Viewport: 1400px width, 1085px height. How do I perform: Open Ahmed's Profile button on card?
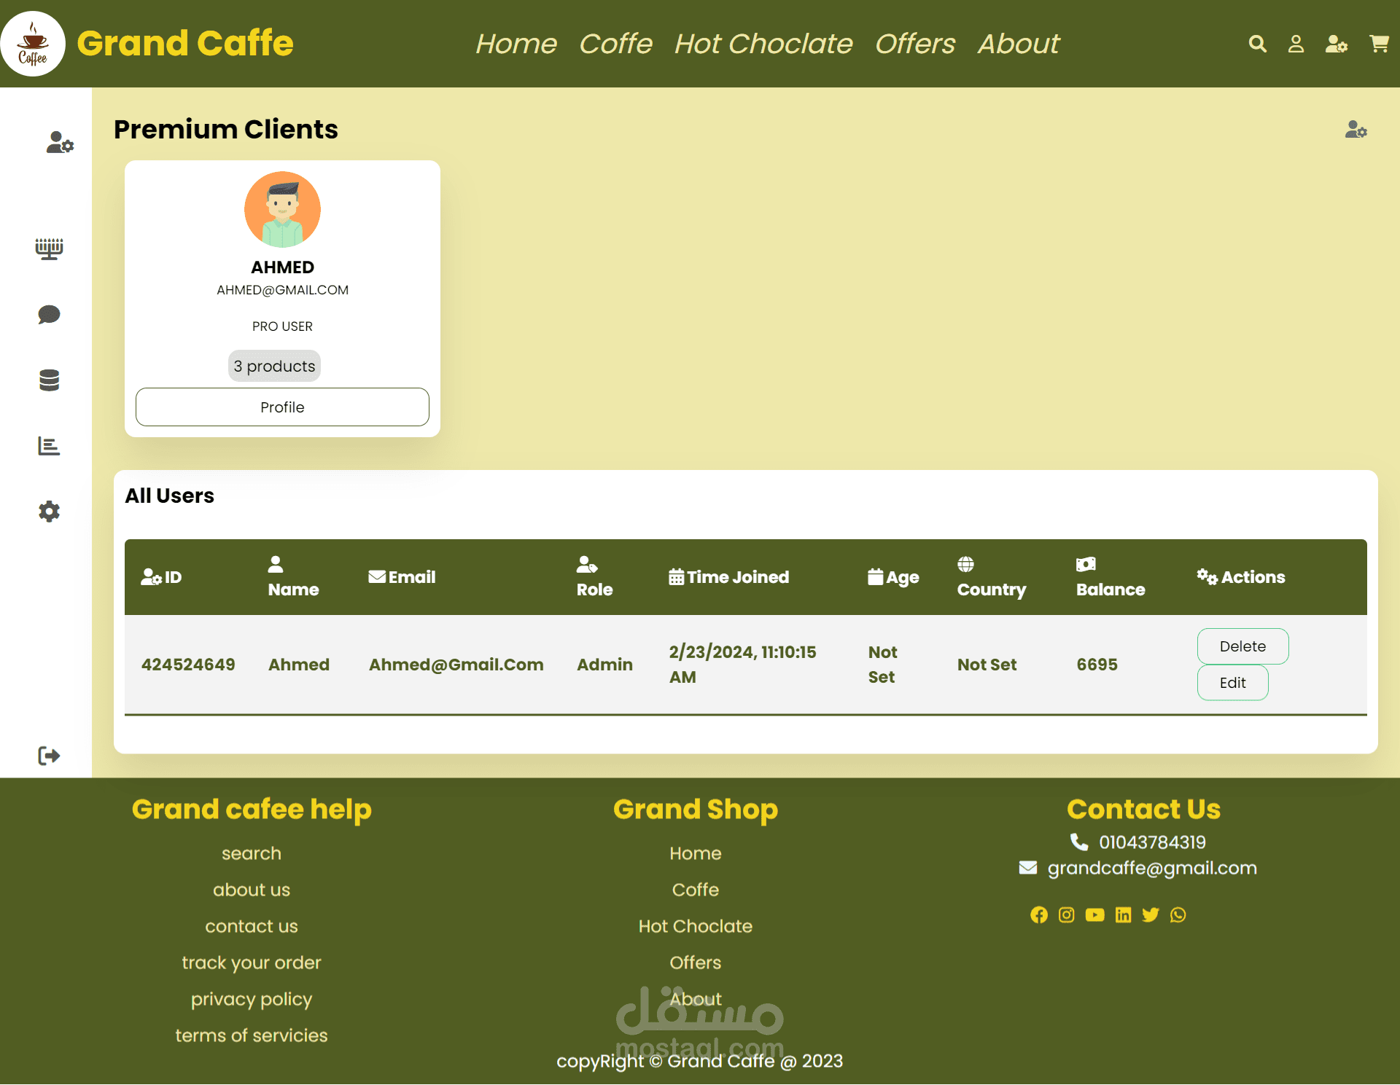point(282,407)
